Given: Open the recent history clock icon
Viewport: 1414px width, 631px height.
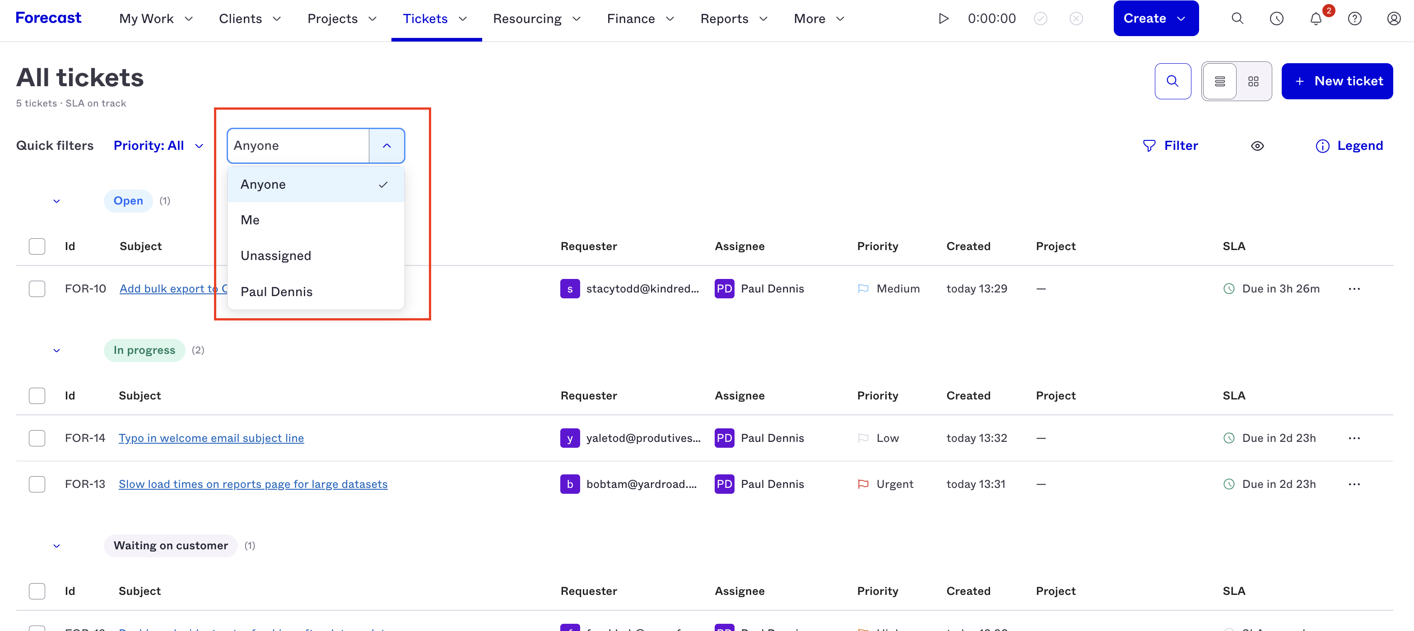Looking at the screenshot, I should pyautogui.click(x=1276, y=19).
